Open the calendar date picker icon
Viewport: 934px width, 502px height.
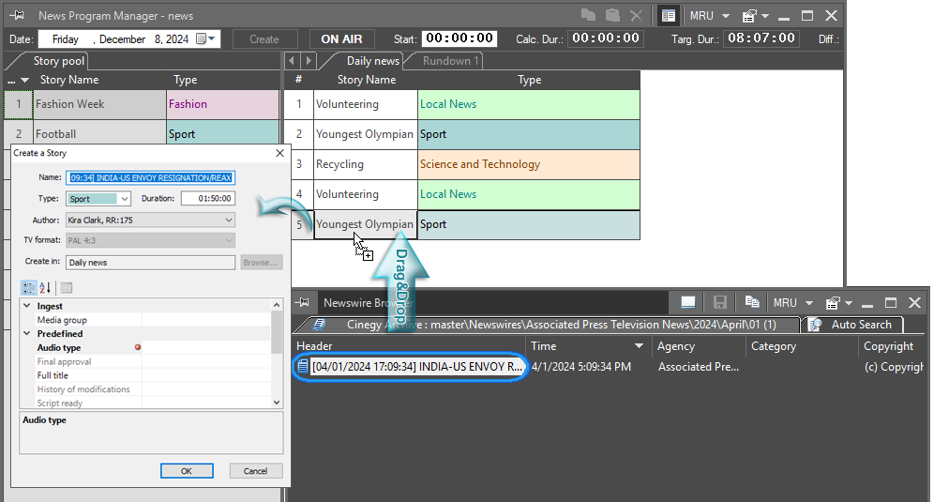[x=213, y=39]
